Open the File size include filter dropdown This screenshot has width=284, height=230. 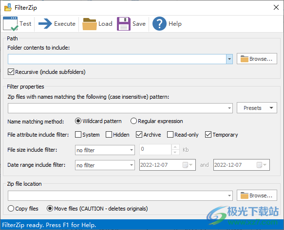point(105,150)
